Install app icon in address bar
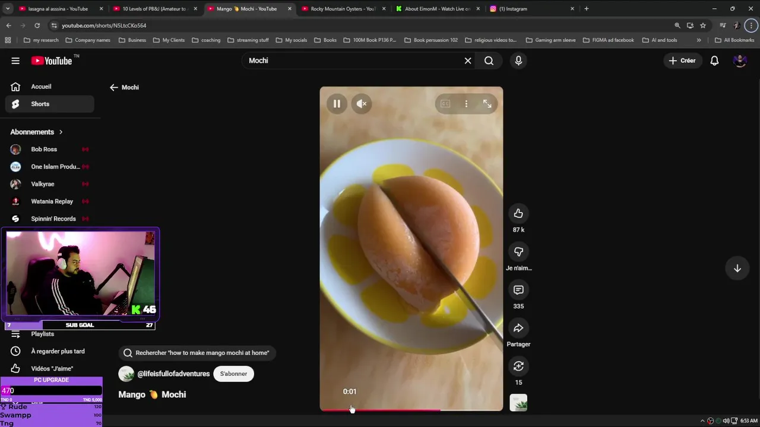Image resolution: width=760 pixels, height=427 pixels. click(690, 26)
